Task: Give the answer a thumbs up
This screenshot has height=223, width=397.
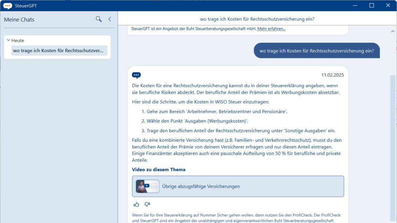Action: tap(136, 204)
